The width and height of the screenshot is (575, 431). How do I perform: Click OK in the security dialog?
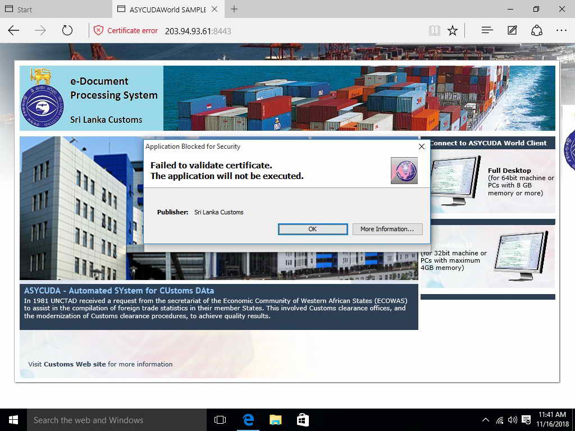pos(312,229)
